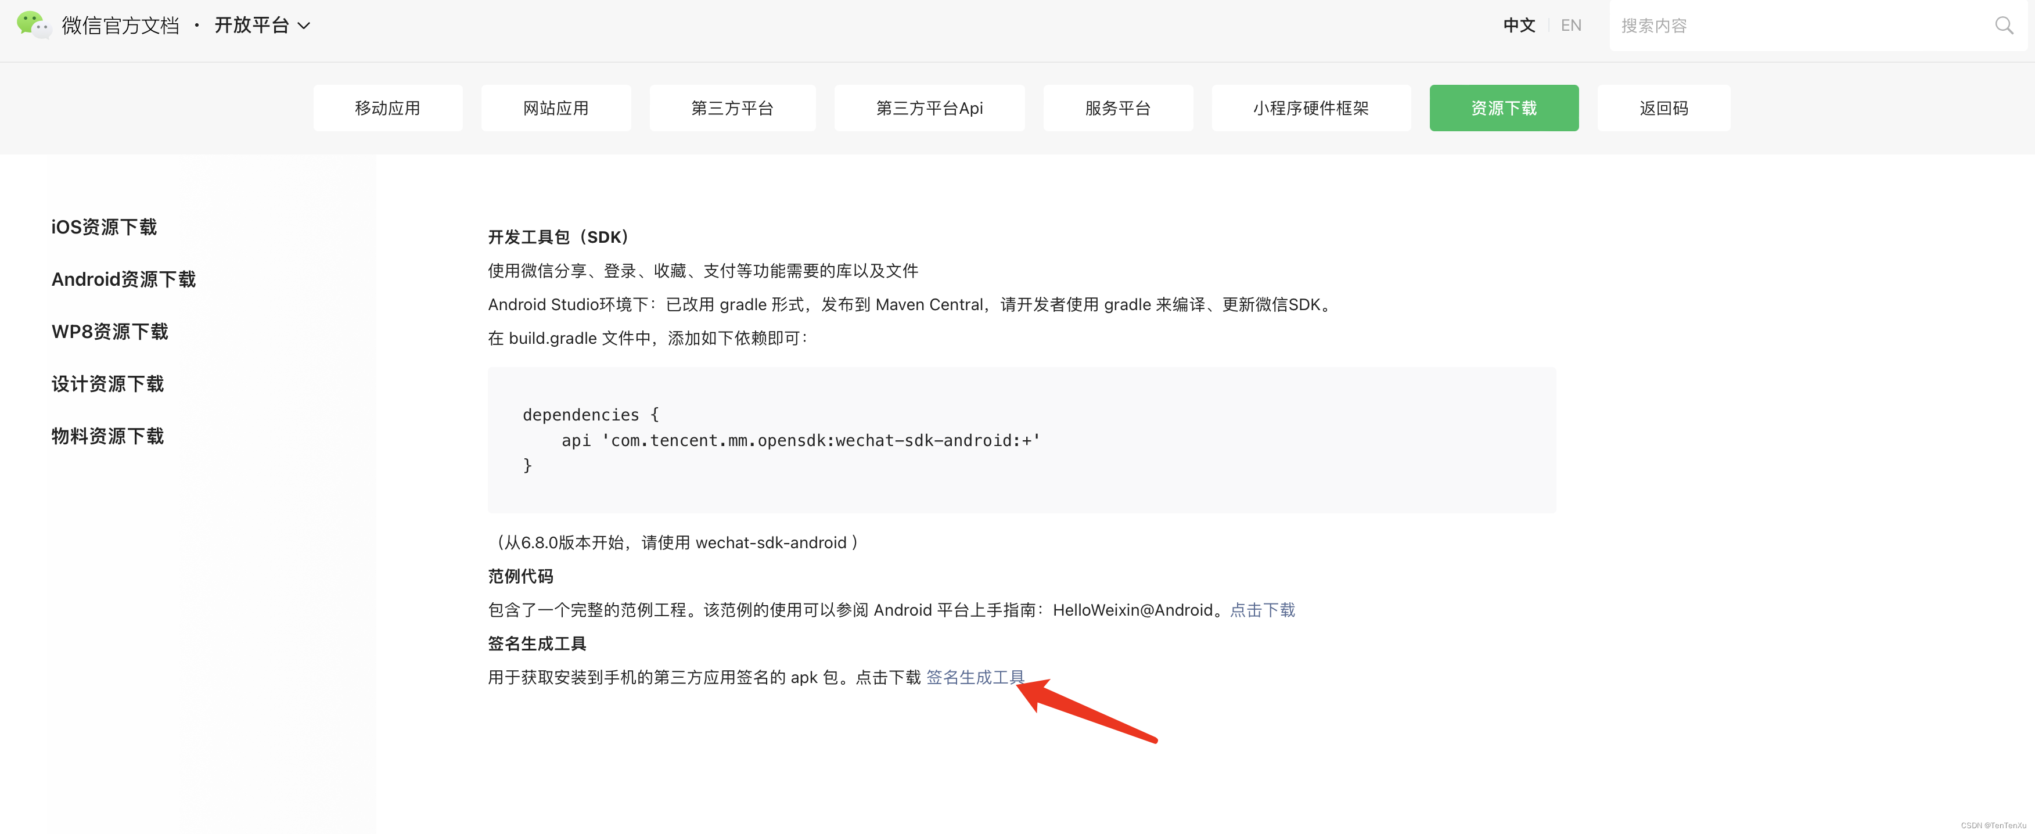Image resolution: width=2035 pixels, height=834 pixels.
Task: Select the 资源下载 tab
Action: (1504, 108)
